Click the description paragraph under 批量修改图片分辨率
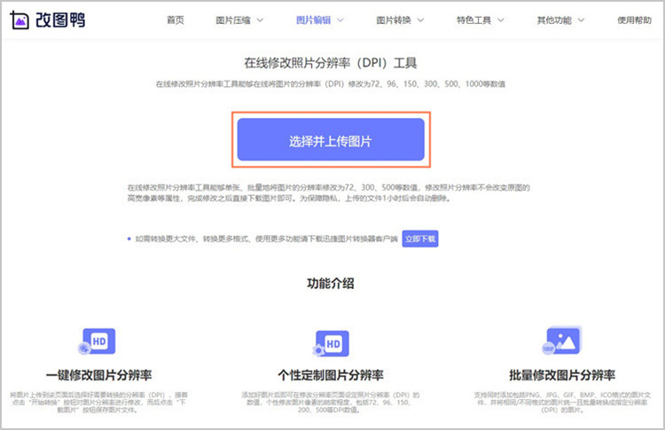 (x=563, y=399)
